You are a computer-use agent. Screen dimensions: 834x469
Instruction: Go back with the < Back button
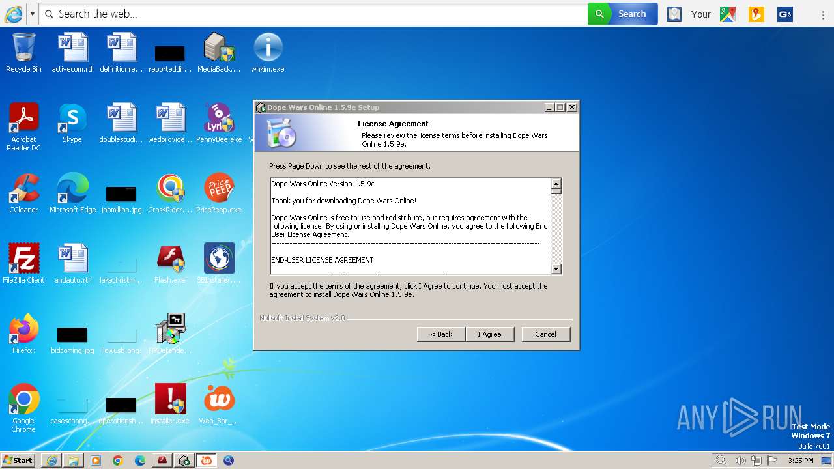pos(441,334)
